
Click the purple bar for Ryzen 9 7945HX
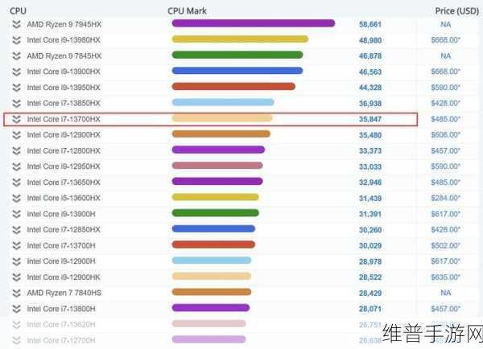tap(254, 23)
